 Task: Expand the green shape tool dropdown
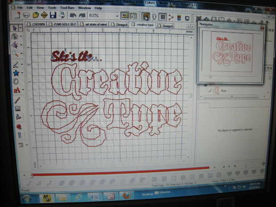click(x=21, y=37)
